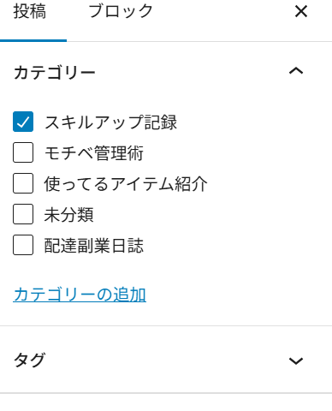
Task: Click the タグ panel heading text
Action: click(x=29, y=360)
